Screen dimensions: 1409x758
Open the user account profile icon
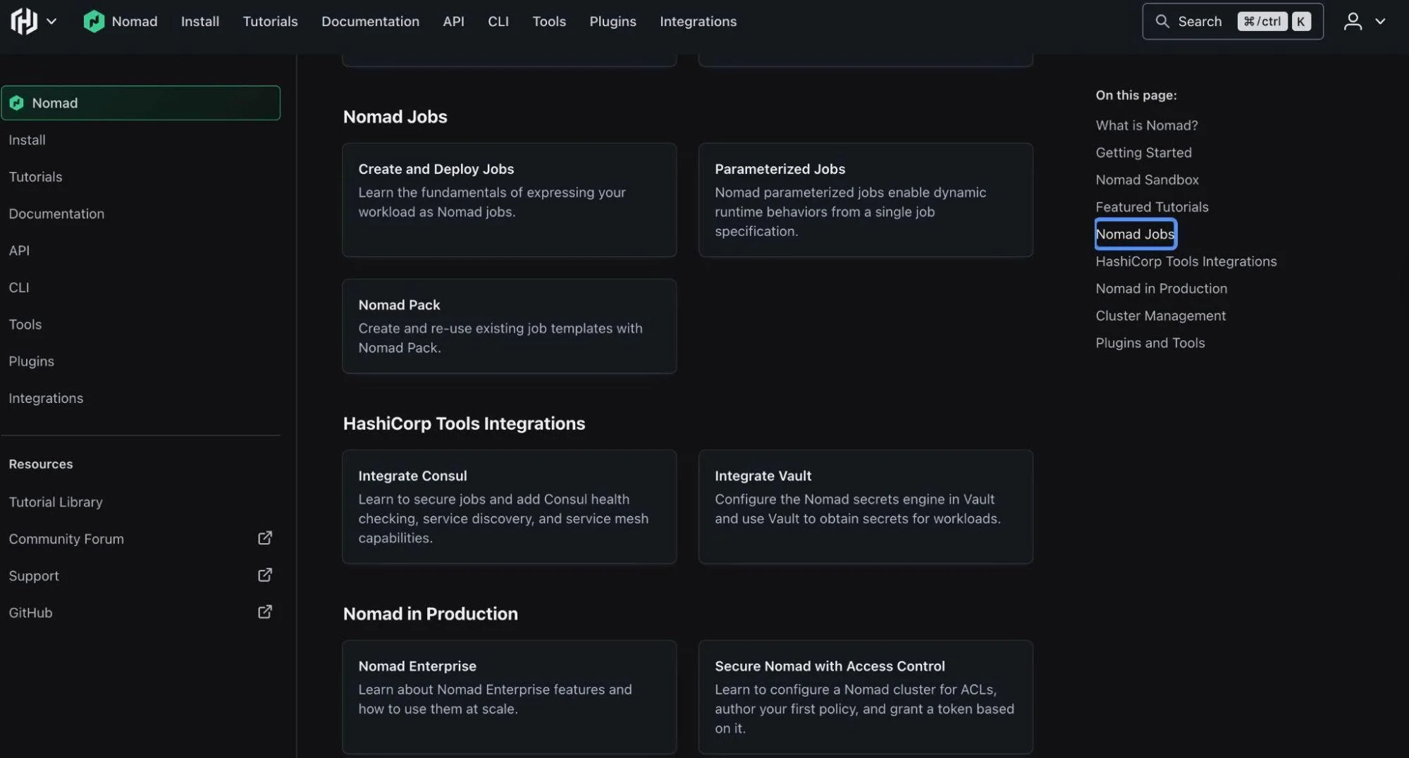1352,21
